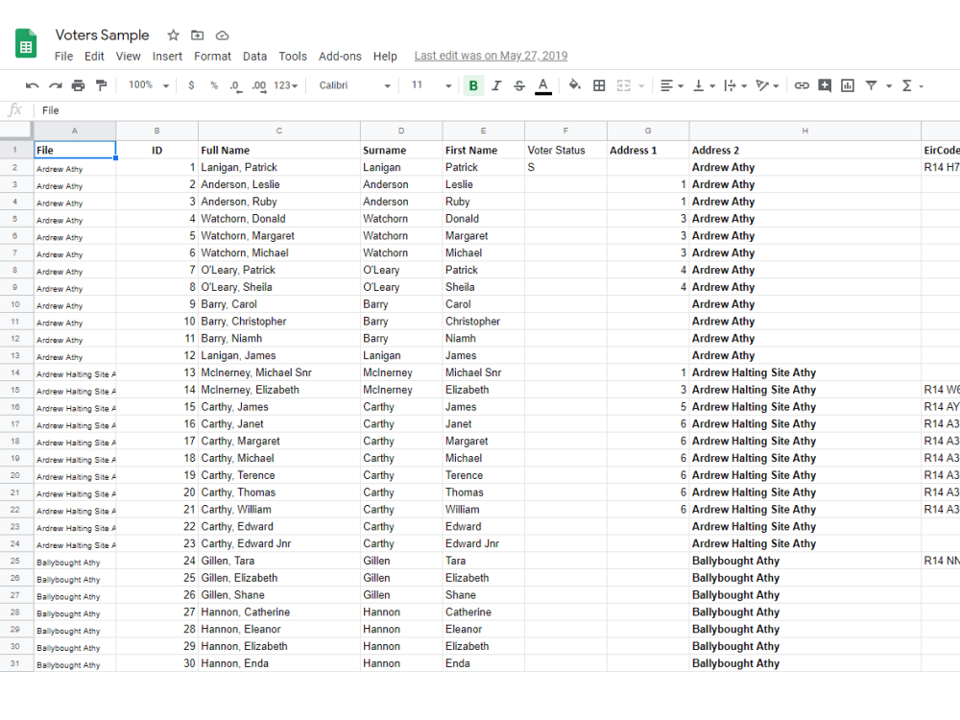Open the Calibri font dropdown
The width and height of the screenshot is (960, 720).
pos(354,85)
